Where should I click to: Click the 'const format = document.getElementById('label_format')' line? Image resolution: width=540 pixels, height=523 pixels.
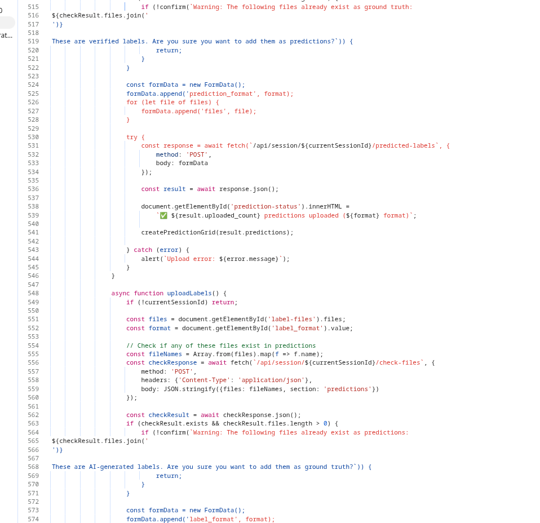240,328
